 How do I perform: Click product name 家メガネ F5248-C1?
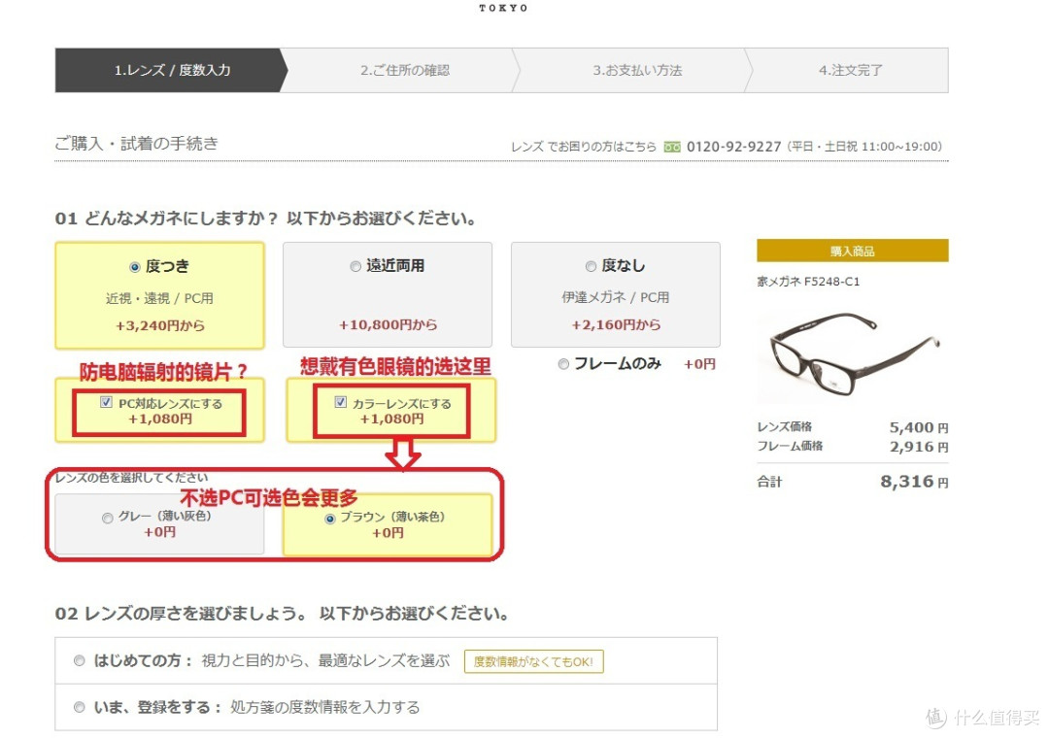808,282
